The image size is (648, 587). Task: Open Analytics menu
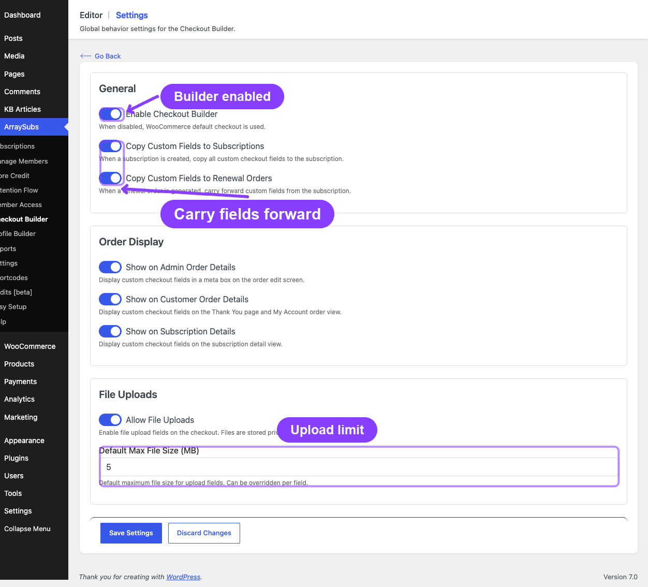[x=34, y=399]
